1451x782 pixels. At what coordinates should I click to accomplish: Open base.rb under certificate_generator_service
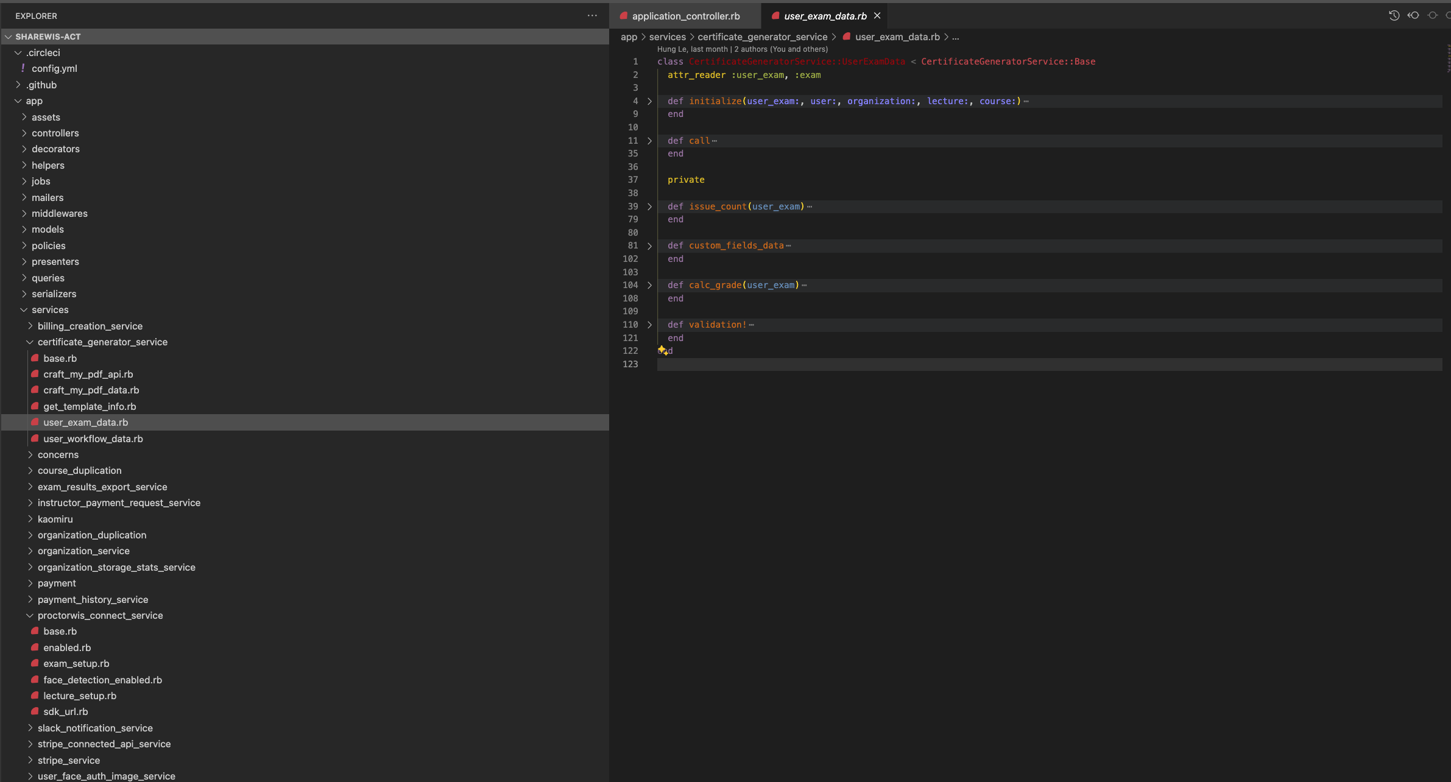click(x=305, y=358)
